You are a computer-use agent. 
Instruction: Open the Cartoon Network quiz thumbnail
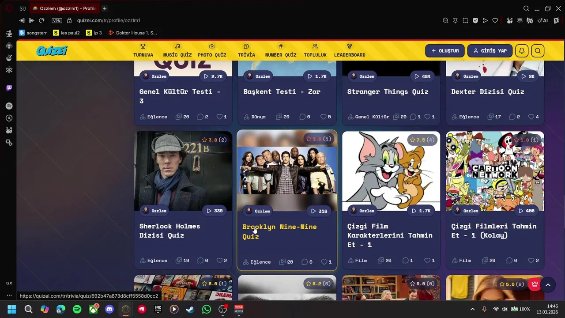[x=495, y=171]
